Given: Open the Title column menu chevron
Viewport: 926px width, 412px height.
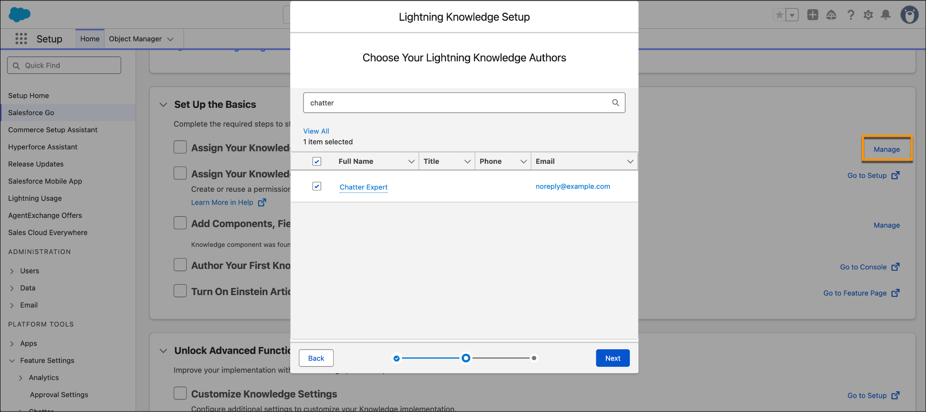Looking at the screenshot, I should coord(468,162).
